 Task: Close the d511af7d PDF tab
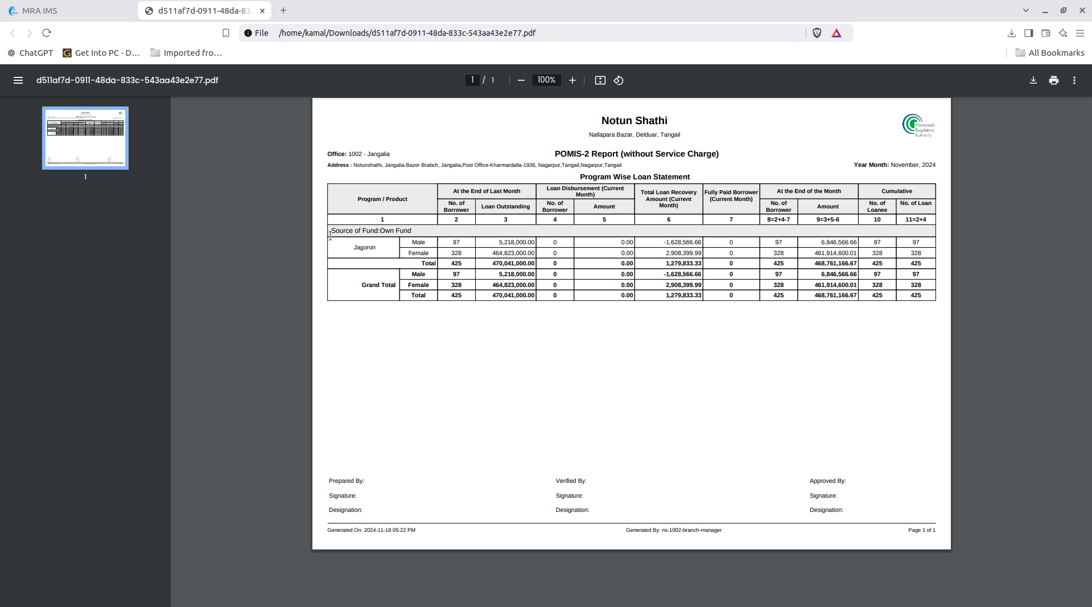[262, 11]
